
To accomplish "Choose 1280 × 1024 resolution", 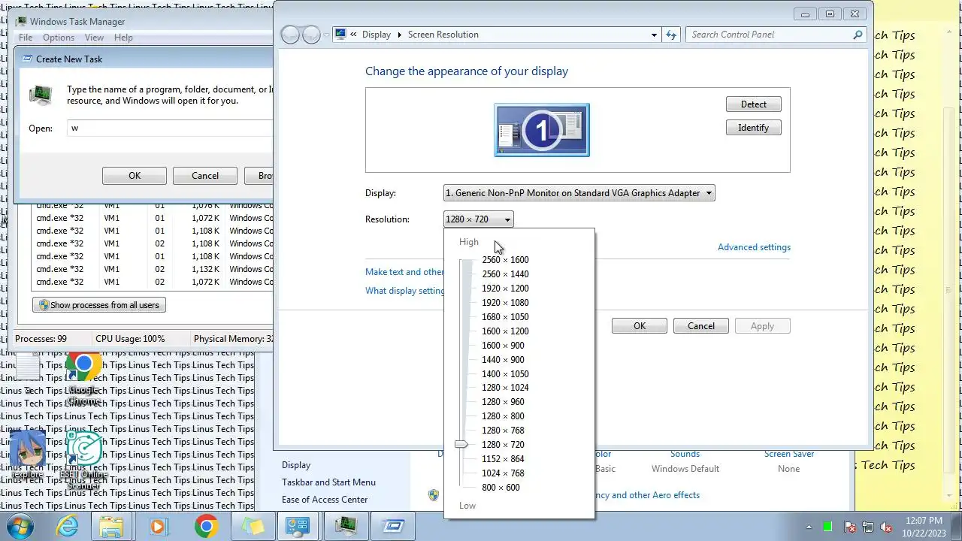I will tap(505, 388).
